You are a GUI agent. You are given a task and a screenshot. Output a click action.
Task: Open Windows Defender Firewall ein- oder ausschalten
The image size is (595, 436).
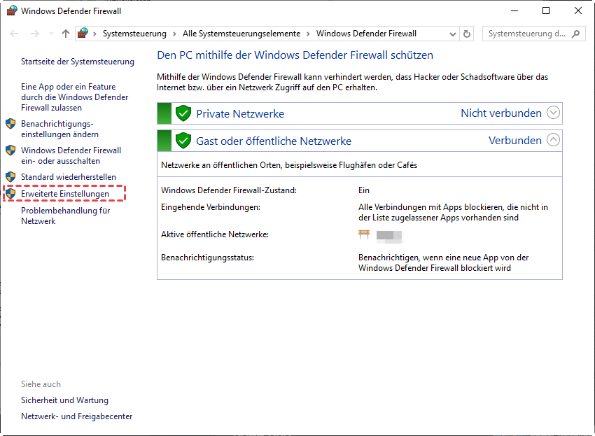[x=71, y=155]
